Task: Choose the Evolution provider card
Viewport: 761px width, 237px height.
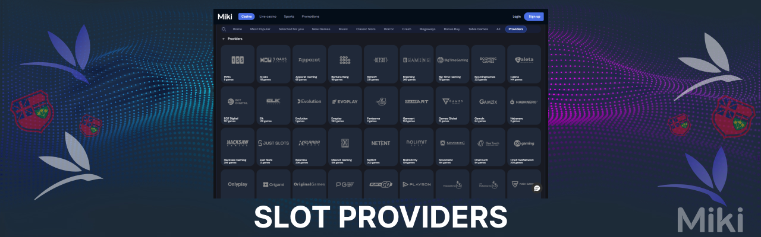Action: click(309, 105)
